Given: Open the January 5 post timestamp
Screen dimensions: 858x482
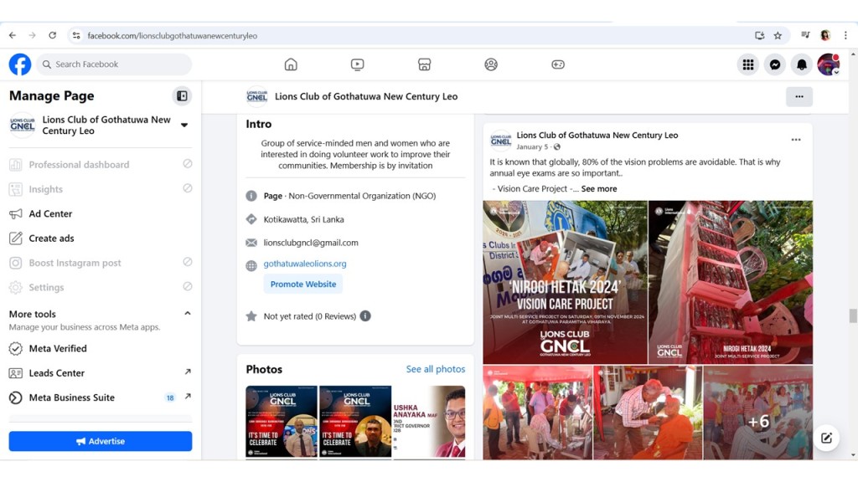Looking at the screenshot, I should pyautogui.click(x=532, y=147).
